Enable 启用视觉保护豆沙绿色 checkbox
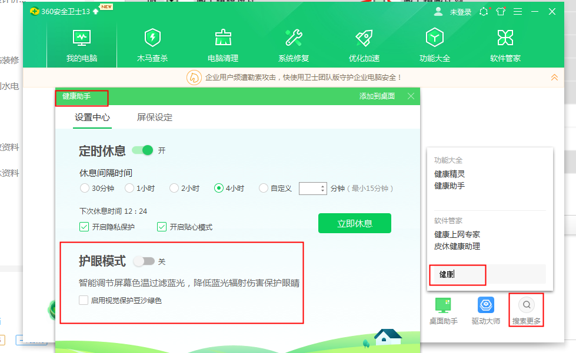This screenshot has width=576, height=353. pyautogui.click(x=84, y=301)
